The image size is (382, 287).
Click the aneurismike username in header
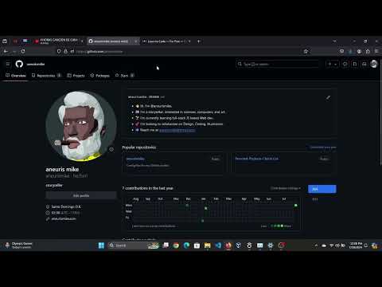36,64
